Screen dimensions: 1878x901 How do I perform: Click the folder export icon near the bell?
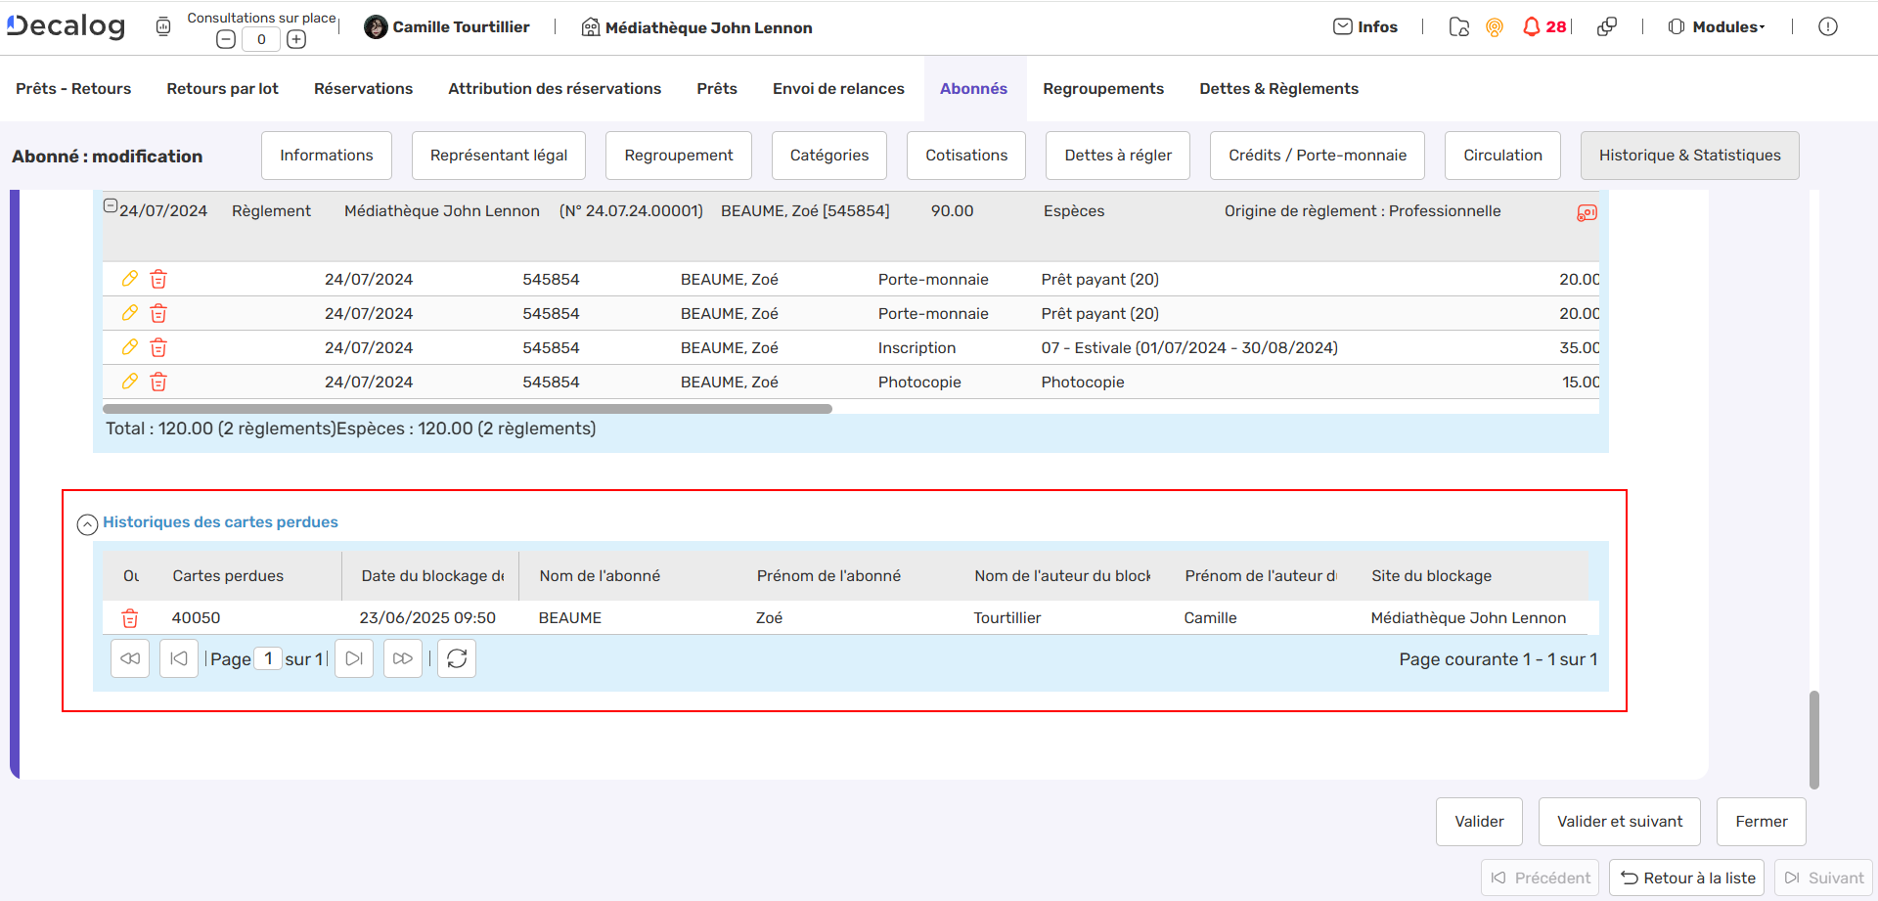(1458, 28)
